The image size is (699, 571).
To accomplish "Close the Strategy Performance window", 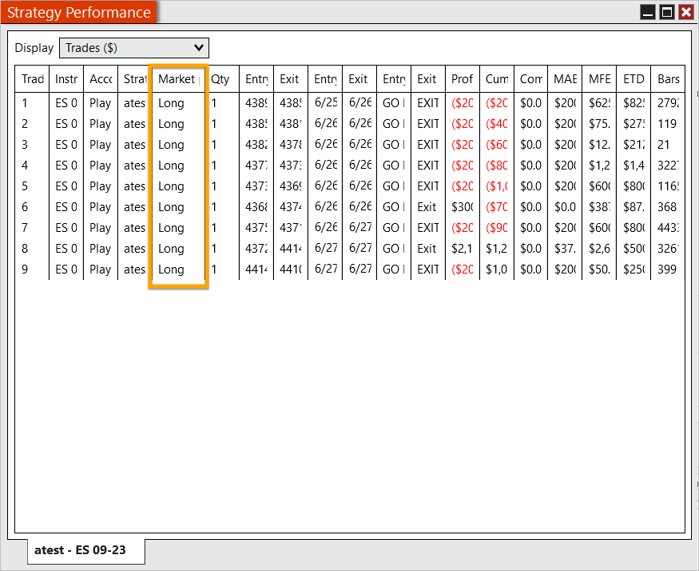I will coord(686,12).
